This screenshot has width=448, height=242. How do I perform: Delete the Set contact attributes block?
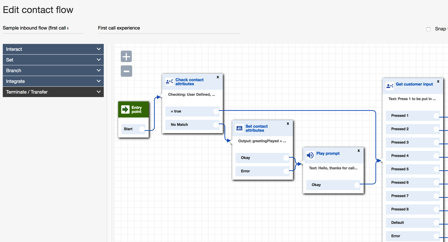point(288,124)
